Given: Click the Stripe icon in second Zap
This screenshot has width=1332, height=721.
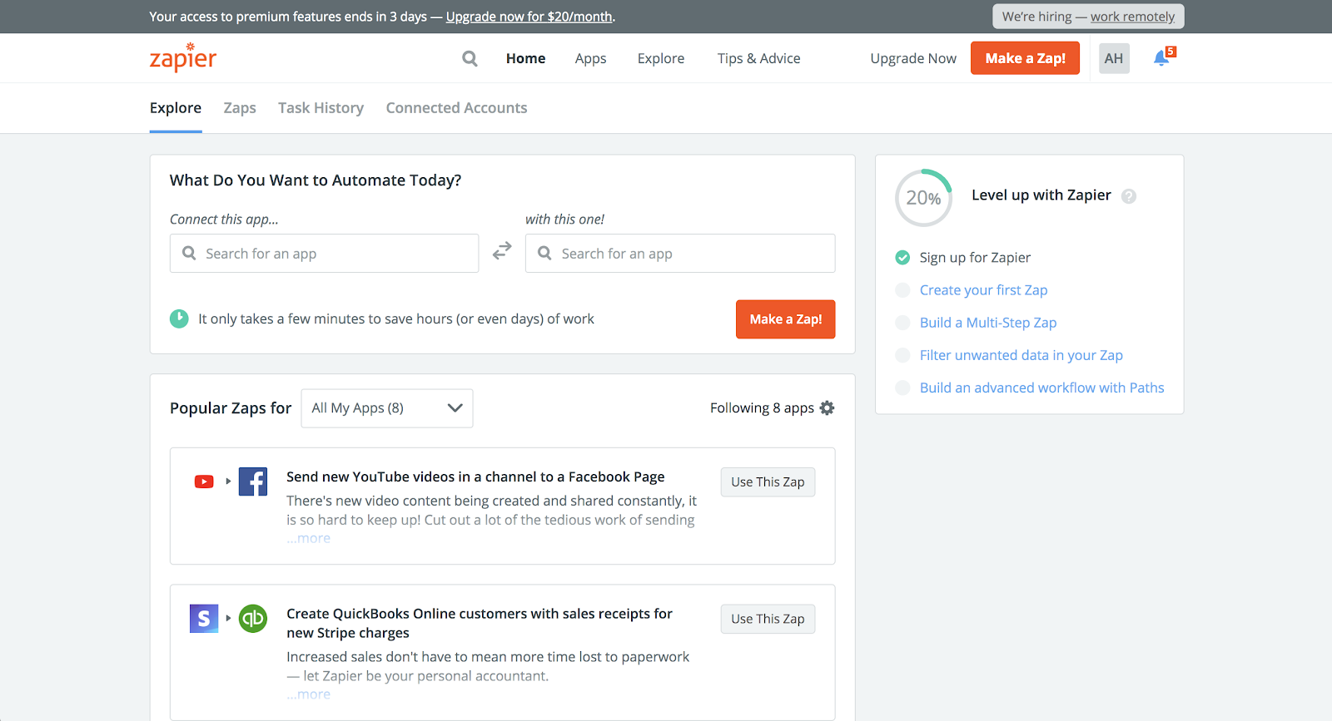Looking at the screenshot, I should point(204,619).
